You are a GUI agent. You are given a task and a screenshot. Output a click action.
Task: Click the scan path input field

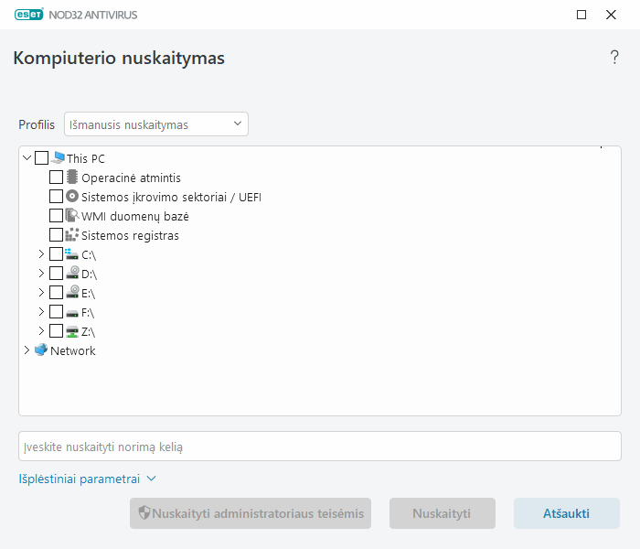pyautogui.click(x=320, y=447)
